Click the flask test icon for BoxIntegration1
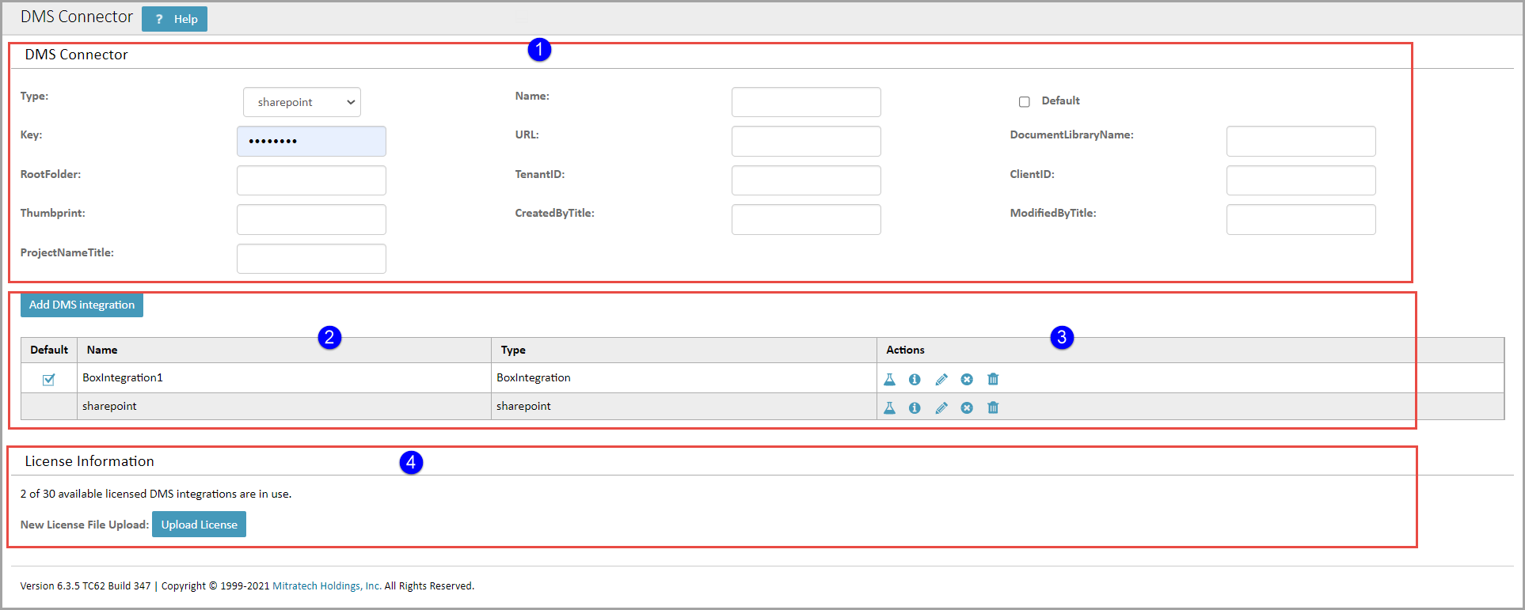 point(889,380)
